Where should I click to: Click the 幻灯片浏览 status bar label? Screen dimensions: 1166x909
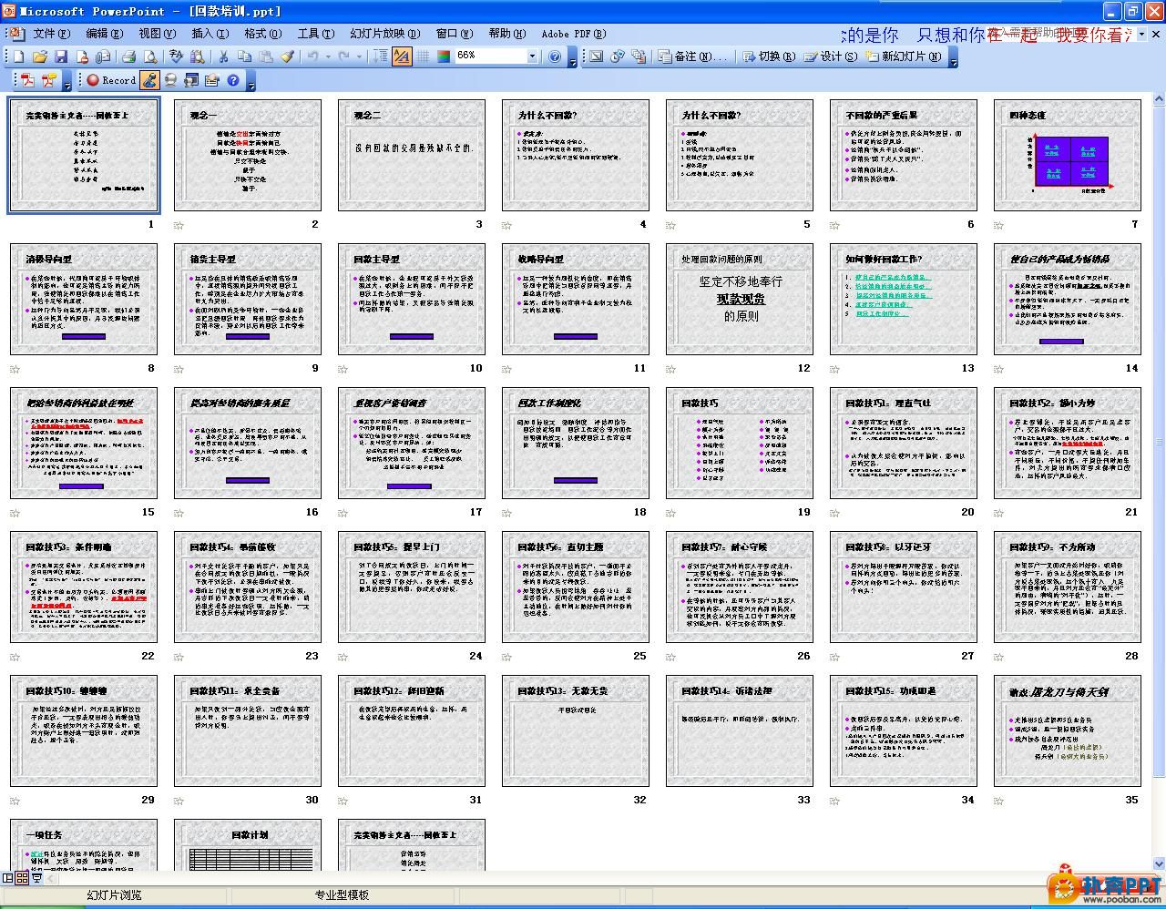(x=114, y=895)
